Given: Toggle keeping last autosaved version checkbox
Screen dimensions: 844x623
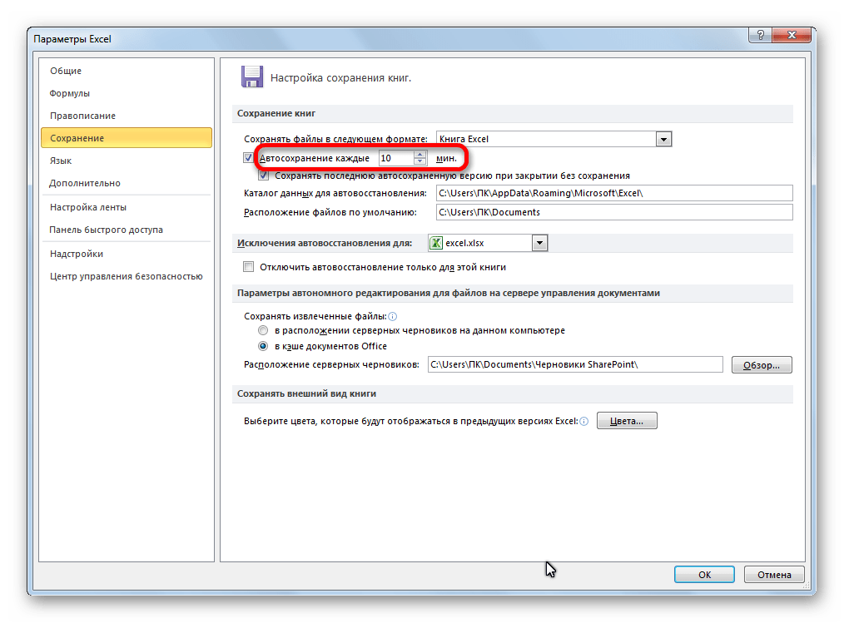Looking at the screenshot, I should coord(263,176).
